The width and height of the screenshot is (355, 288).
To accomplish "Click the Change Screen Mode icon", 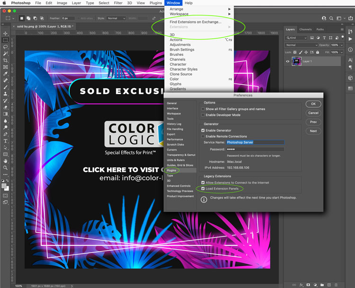I will coord(5,202).
